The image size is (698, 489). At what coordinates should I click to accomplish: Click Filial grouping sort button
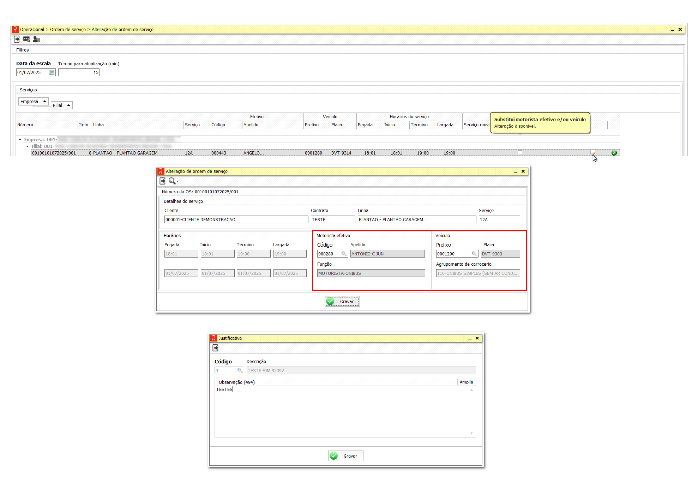(61, 105)
